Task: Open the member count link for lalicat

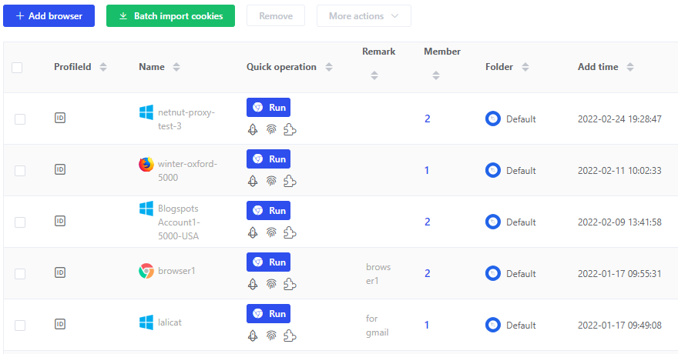Action: (x=427, y=325)
